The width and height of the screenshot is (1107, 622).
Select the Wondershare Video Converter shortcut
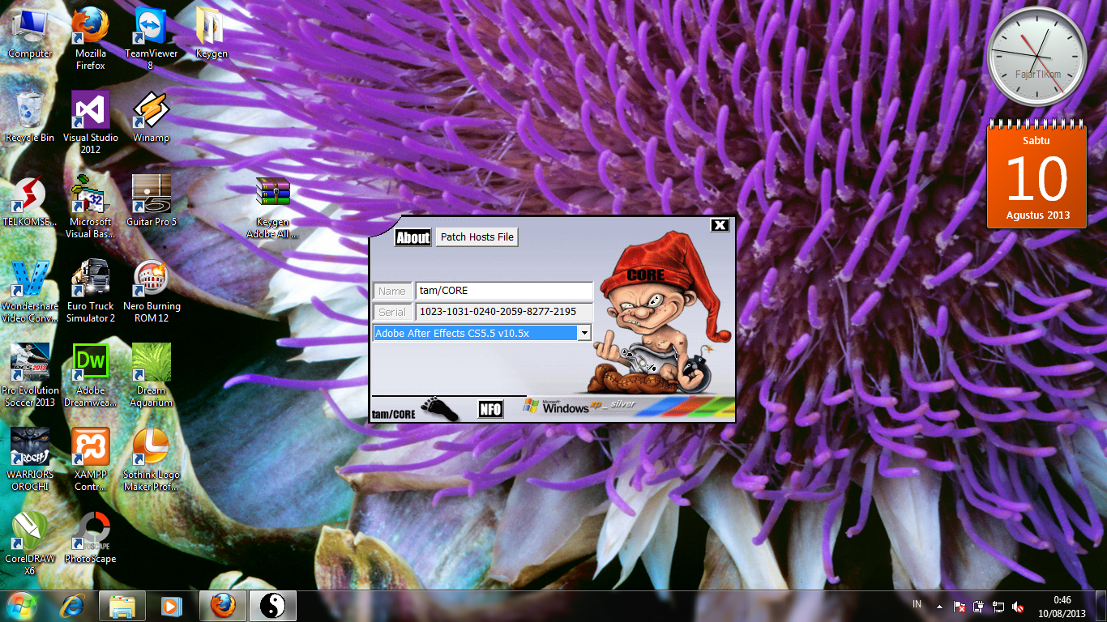pyautogui.click(x=30, y=292)
